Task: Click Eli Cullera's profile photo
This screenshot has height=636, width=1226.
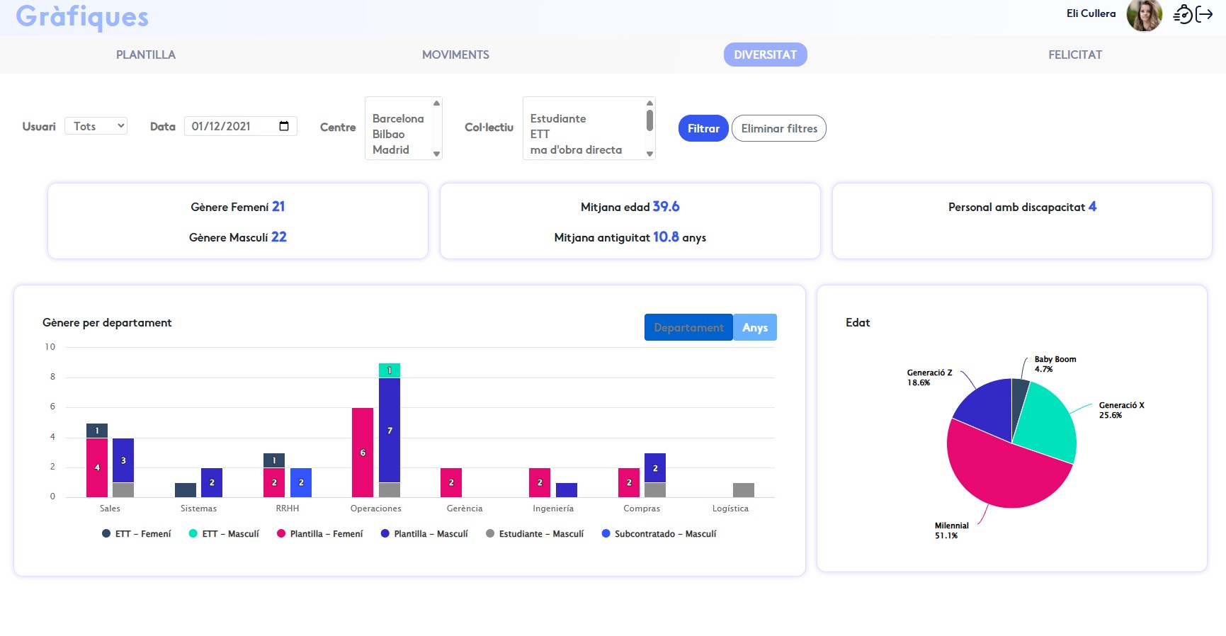Action: [x=1144, y=15]
